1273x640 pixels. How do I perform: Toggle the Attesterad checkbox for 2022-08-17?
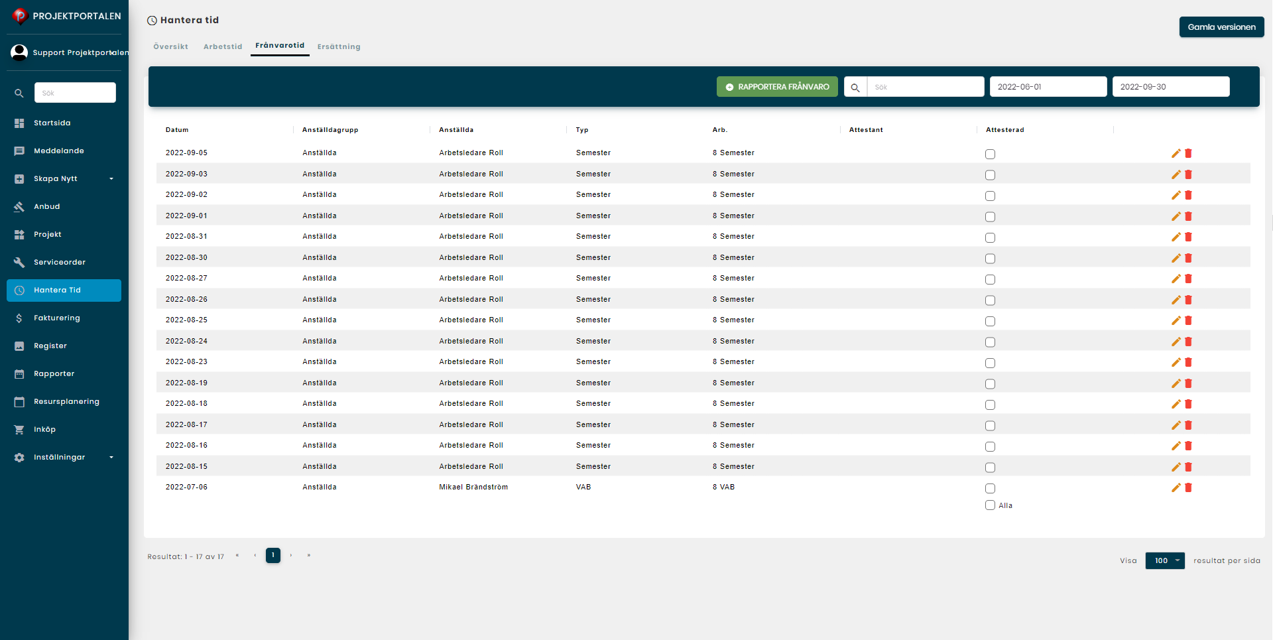click(990, 426)
